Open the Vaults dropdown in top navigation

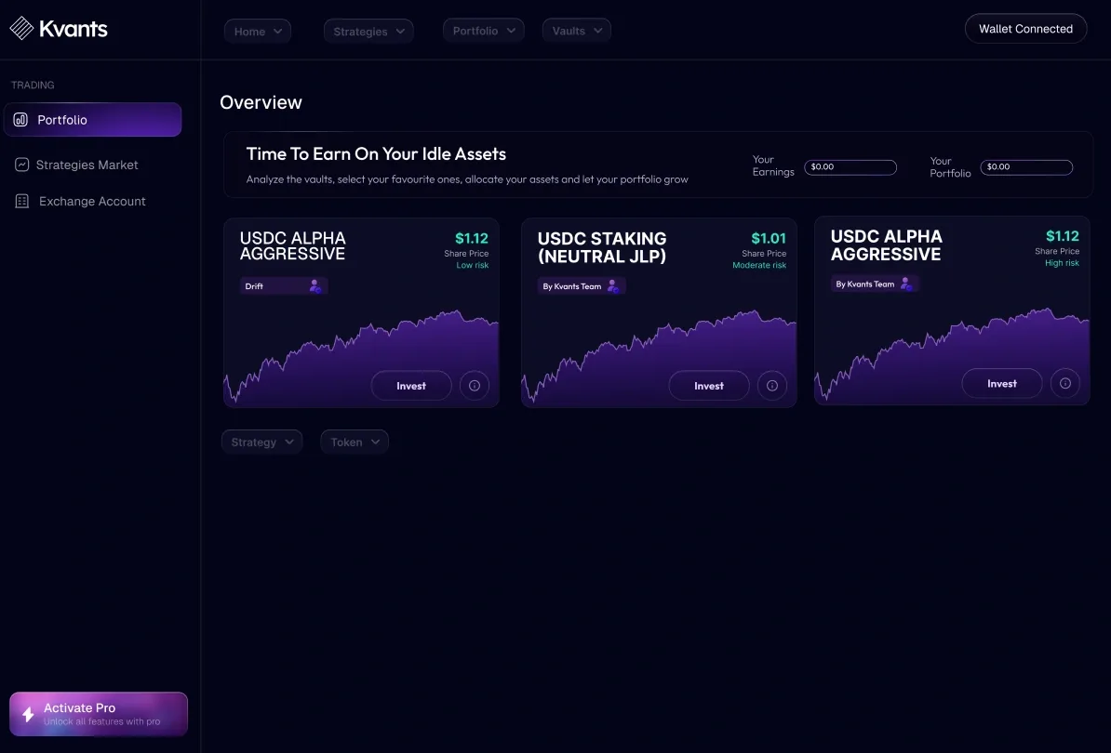click(577, 31)
